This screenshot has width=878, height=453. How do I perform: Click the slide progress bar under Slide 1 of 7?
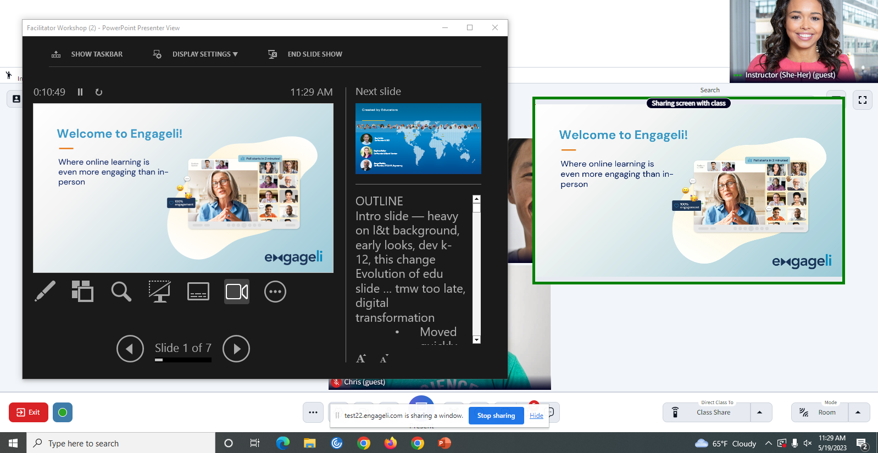(183, 360)
